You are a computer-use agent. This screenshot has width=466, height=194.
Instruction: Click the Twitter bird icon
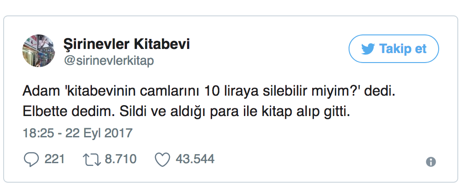click(x=367, y=49)
